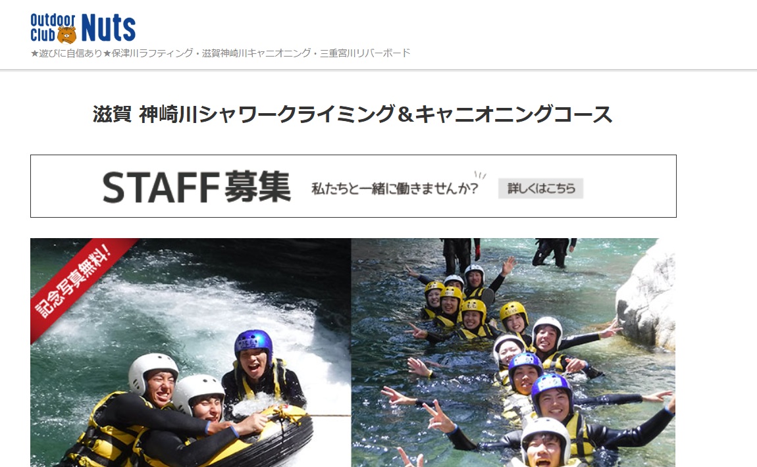757x467 pixels.
Task: Select the 神崎川シャワークライミング page heading
Action: [352, 114]
